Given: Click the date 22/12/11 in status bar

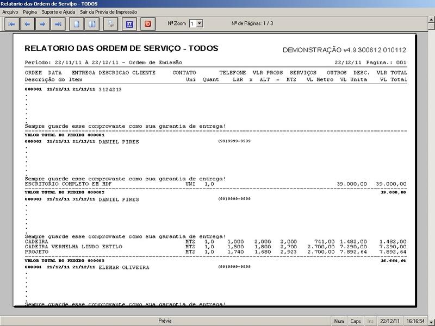Looking at the screenshot, I should point(390,321).
